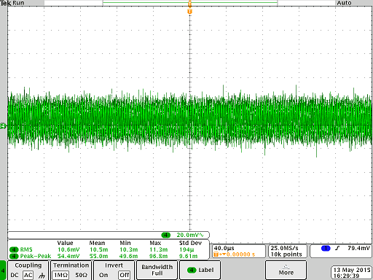This screenshot has width=373, height=280.
Task: Click the 40.0µs horizontal scale readout
Action: tap(224, 248)
